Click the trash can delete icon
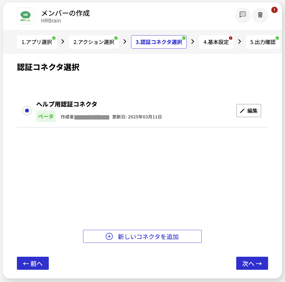Viewport: 285px width, 282px height. 260,15
